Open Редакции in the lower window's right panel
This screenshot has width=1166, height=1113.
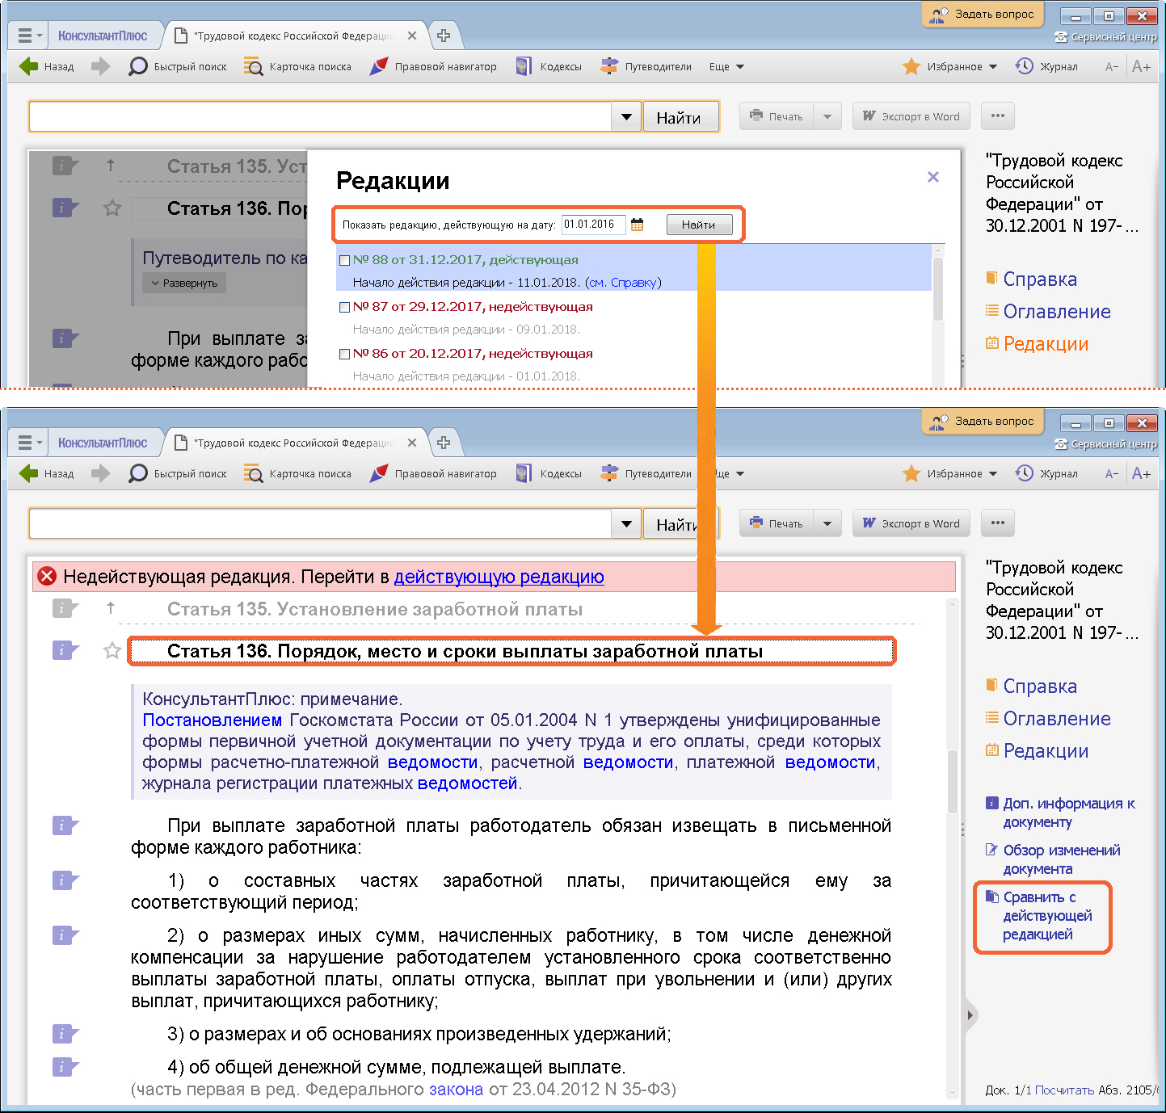click(x=1038, y=750)
